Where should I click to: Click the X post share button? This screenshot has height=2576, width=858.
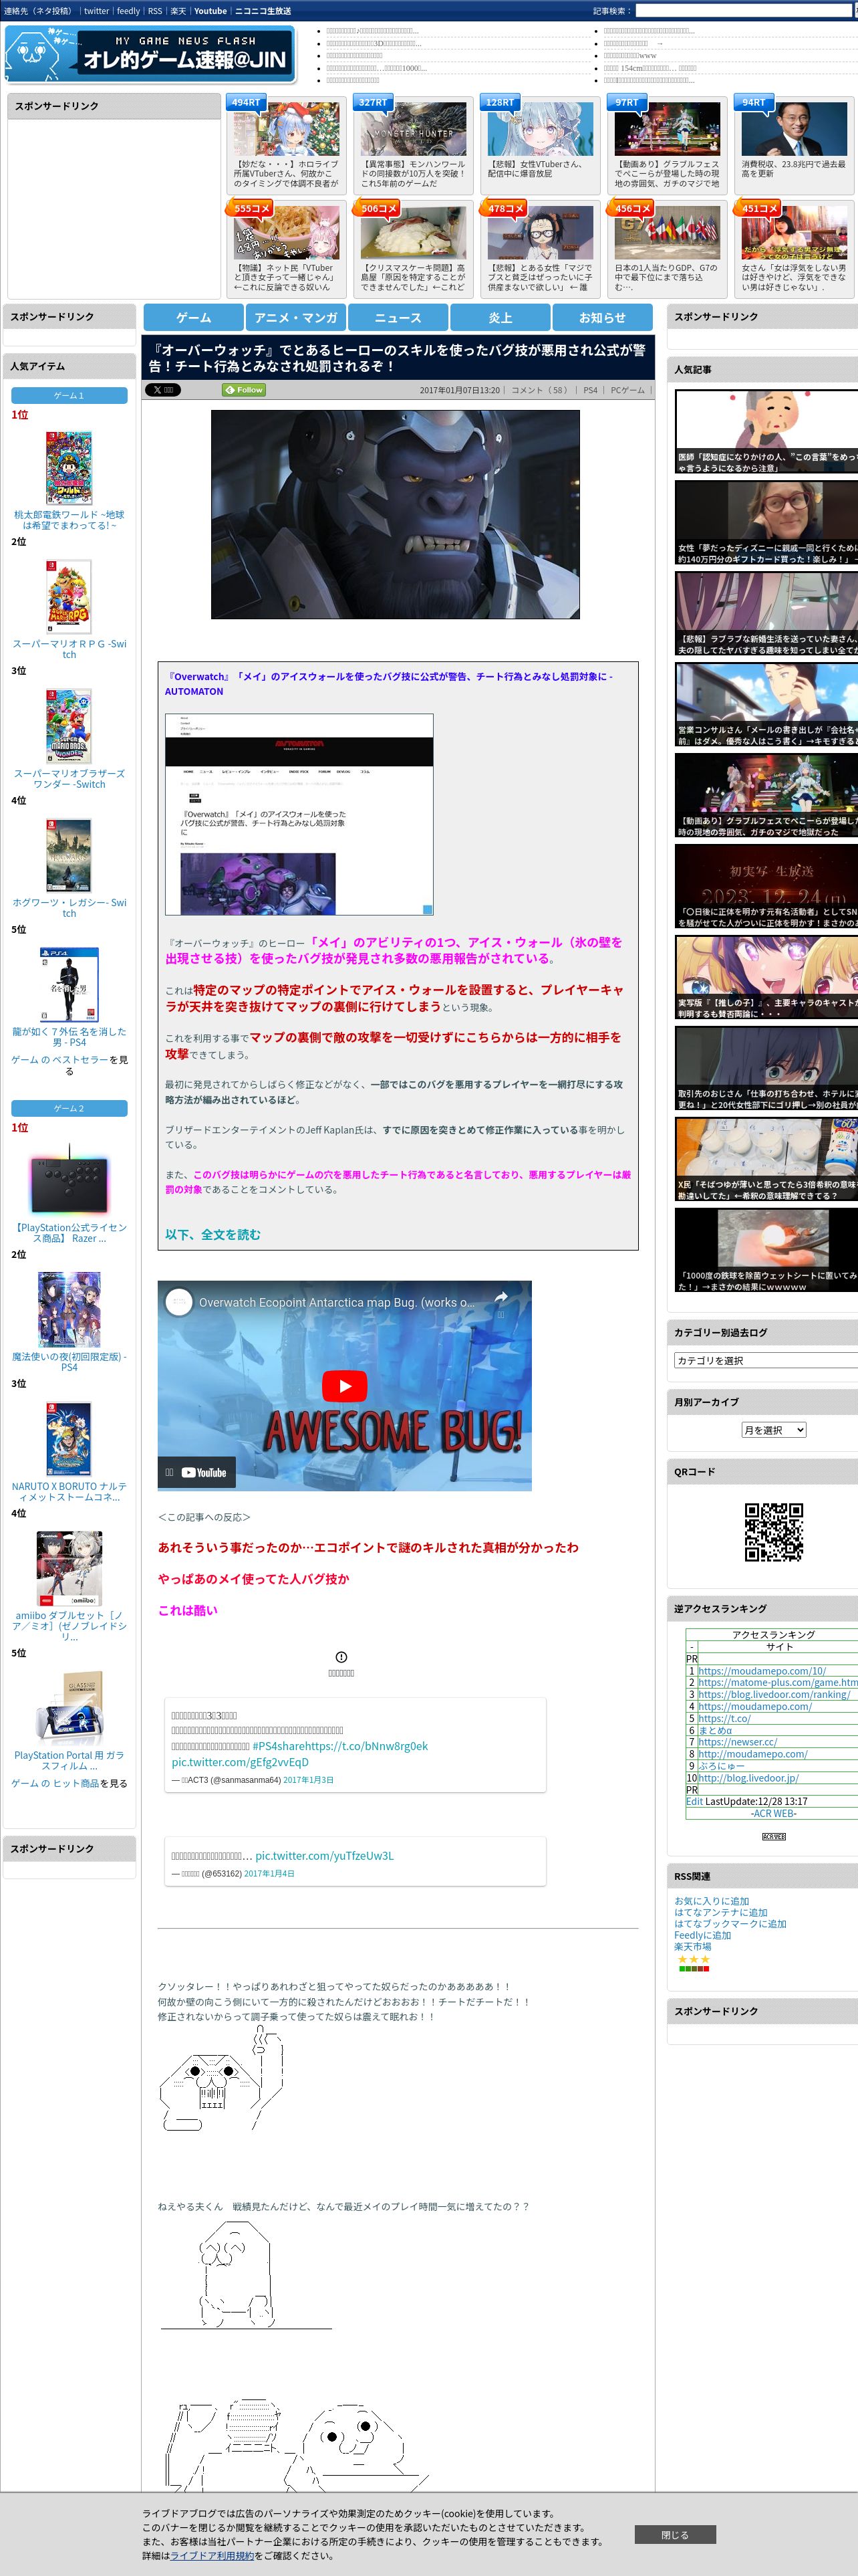click(163, 390)
